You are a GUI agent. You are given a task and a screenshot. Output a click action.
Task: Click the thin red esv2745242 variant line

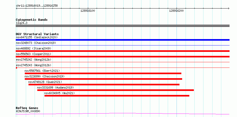122,62
